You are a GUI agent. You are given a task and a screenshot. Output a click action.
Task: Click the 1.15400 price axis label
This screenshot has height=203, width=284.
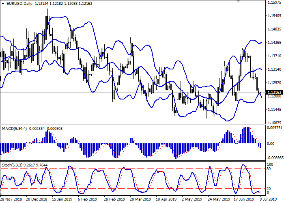(x=274, y=16)
